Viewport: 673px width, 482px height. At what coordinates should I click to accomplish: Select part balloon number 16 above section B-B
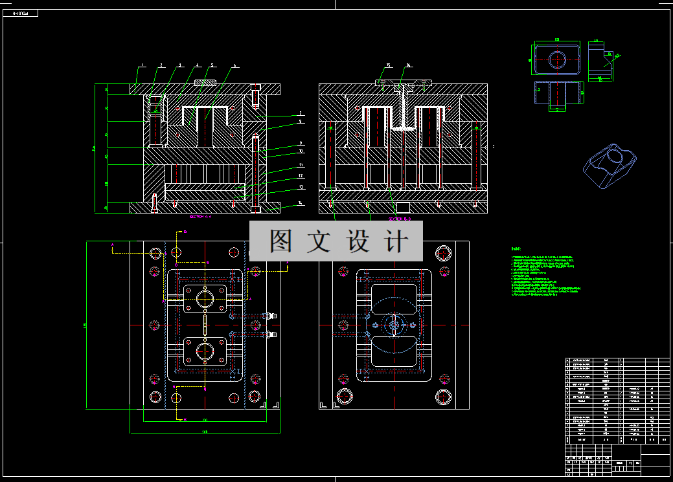coord(408,65)
